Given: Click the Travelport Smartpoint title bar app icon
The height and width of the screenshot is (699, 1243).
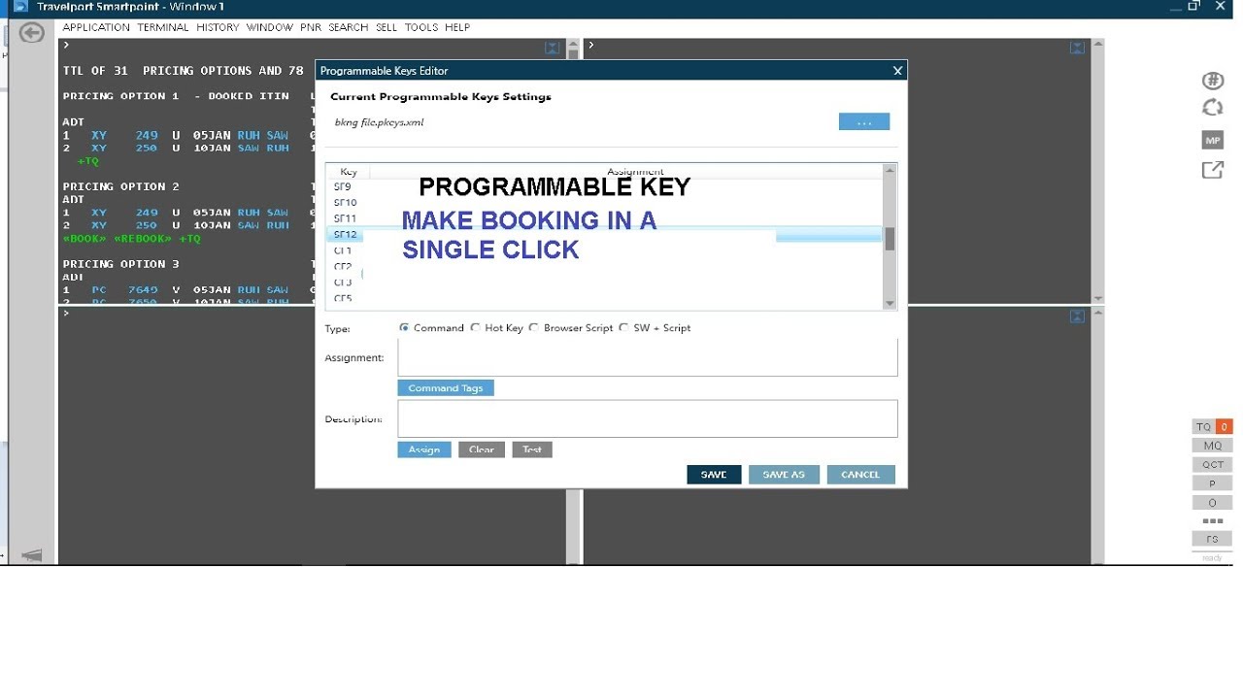Looking at the screenshot, I should 19,7.
